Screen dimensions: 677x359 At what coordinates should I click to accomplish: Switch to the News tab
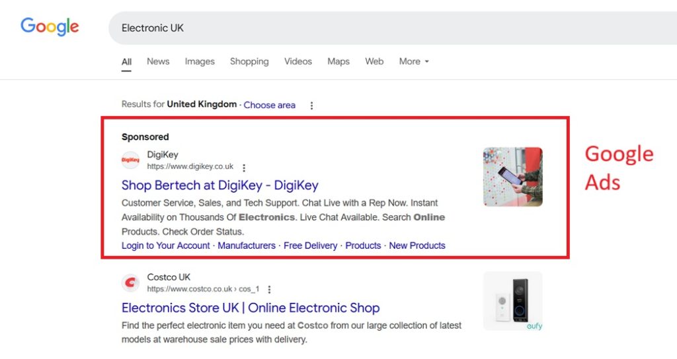pos(158,61)
